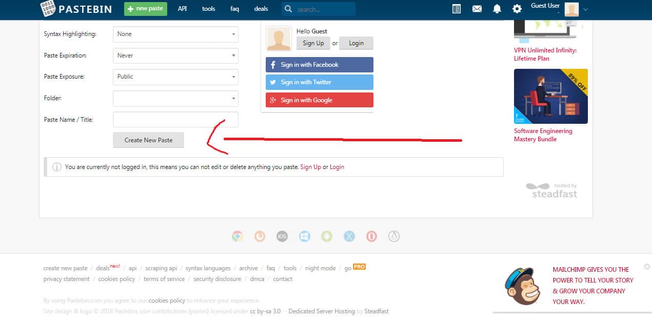Expand the Paste Exposure dropdown
This screenshot has height=319, width=652.
click(175, 77)
